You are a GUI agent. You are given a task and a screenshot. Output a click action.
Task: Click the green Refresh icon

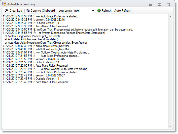pyautogui.click(x=99, y=11)
